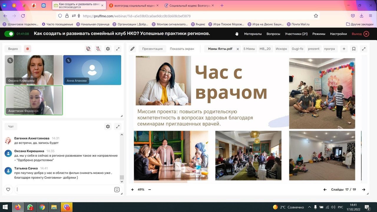Click muted mic badge on Анна Апакова tile
The image size is (377, 212).
[x=68, y=60]
